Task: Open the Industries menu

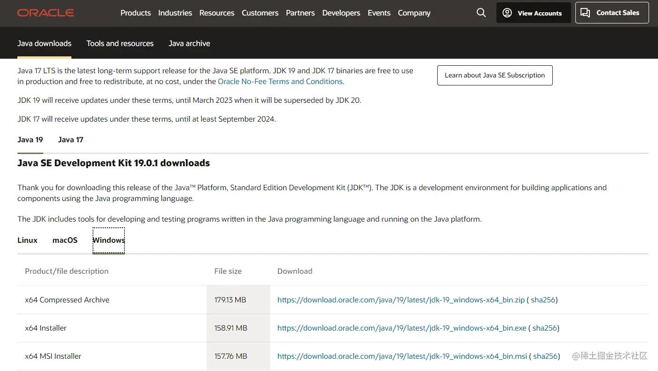Action: [175, 13]
